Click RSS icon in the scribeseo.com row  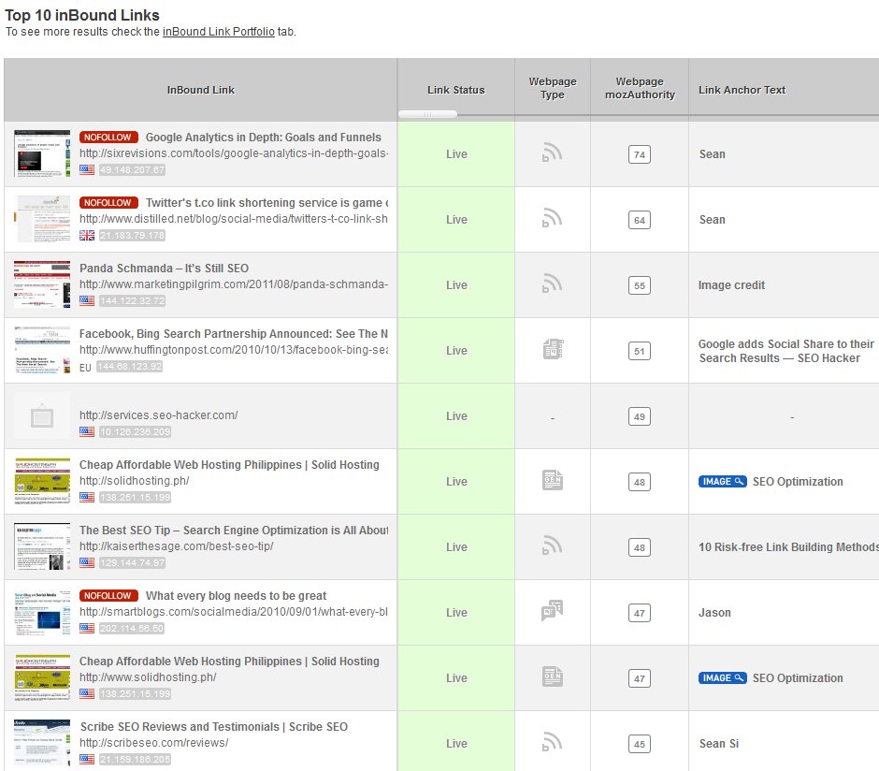point(552,743)
